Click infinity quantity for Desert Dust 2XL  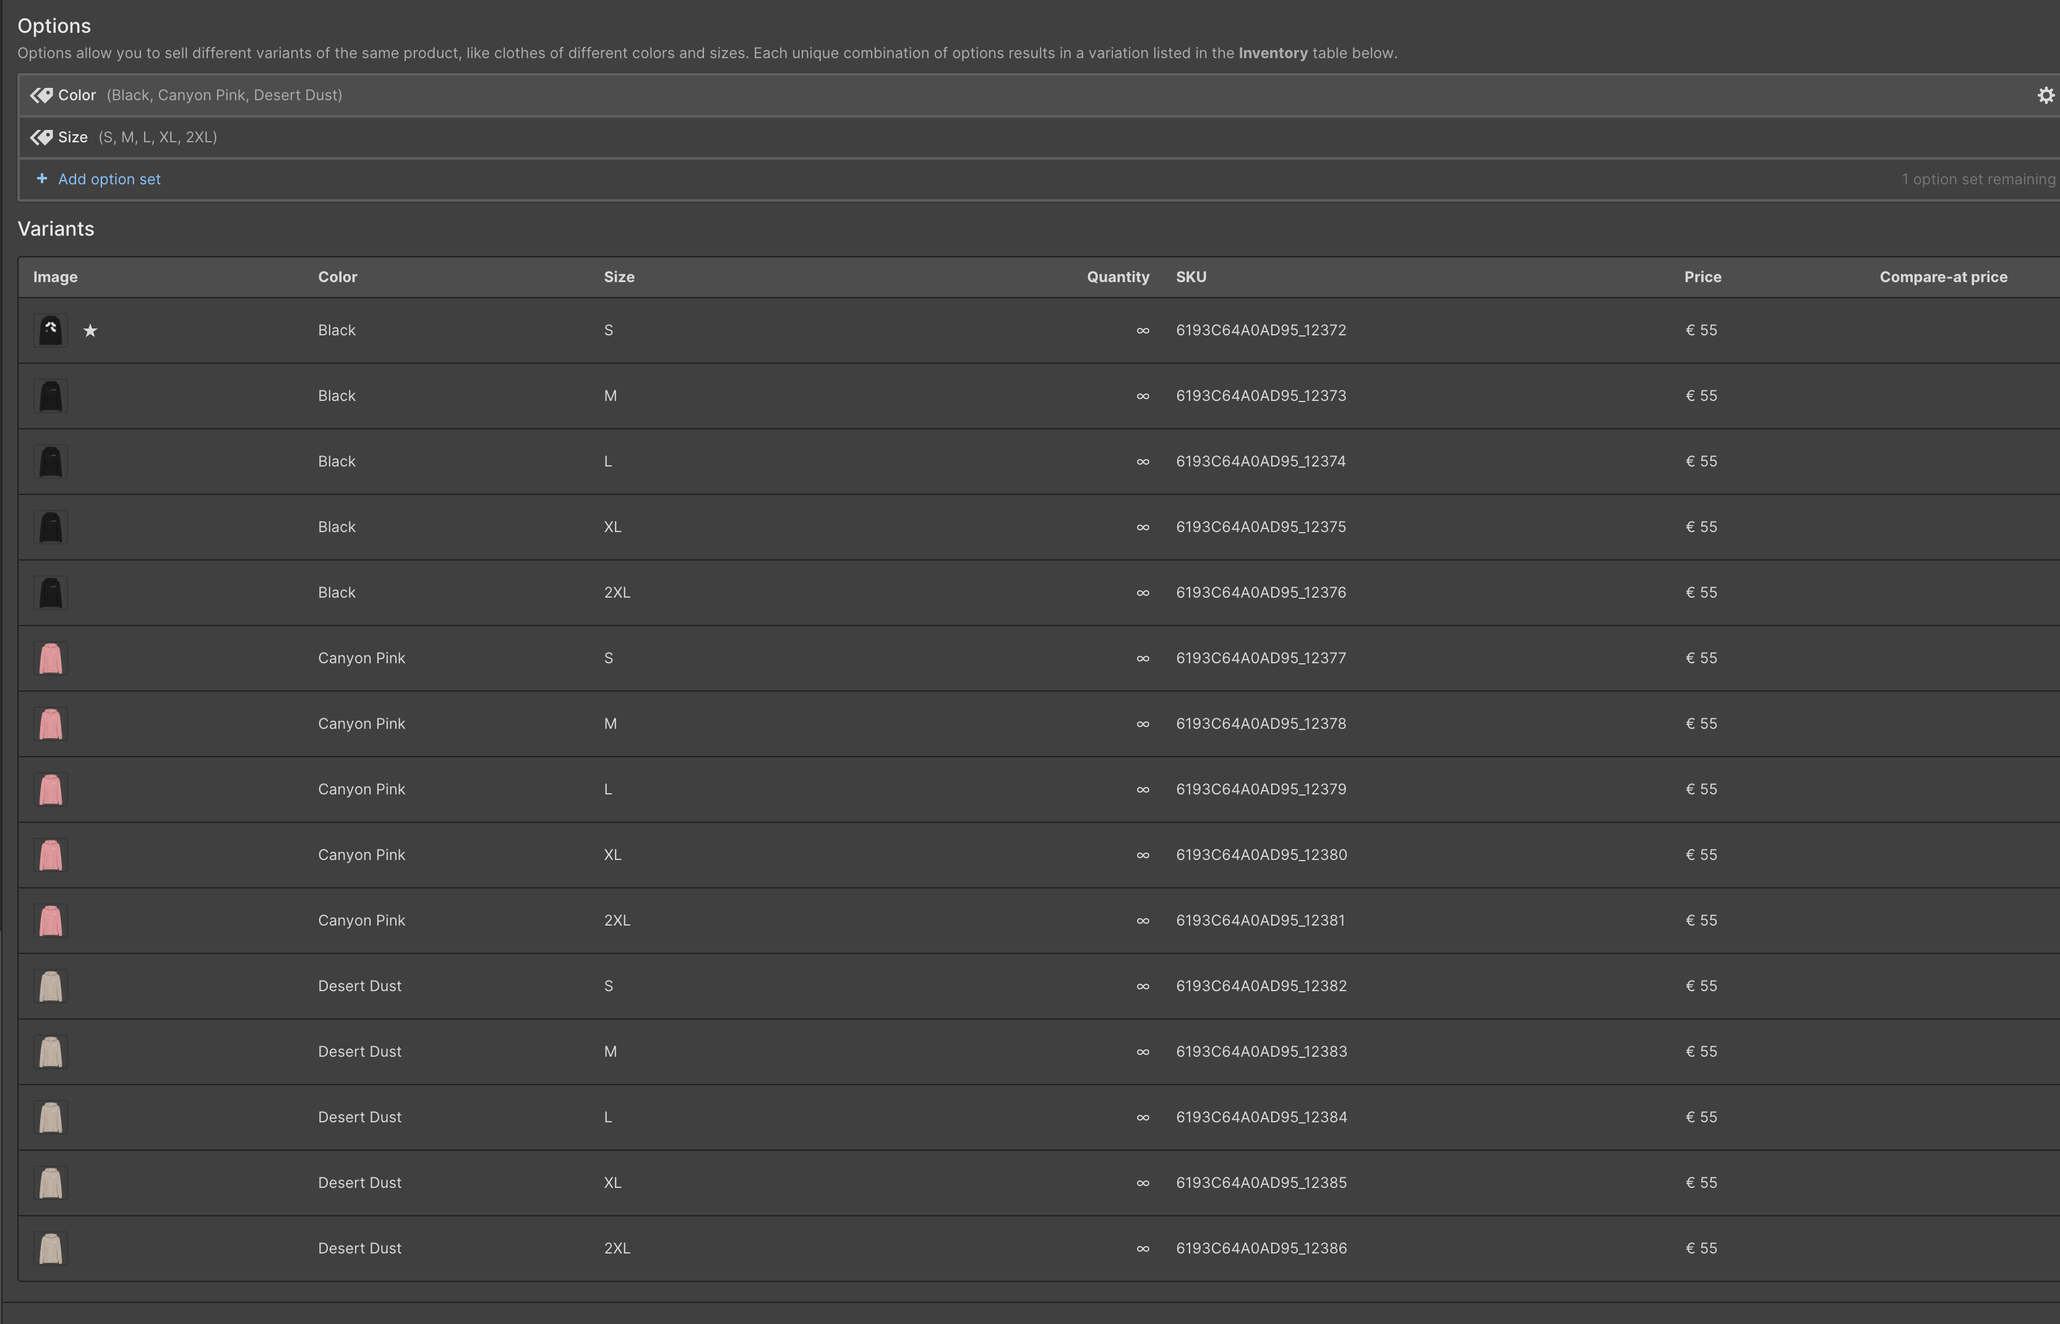pos(1142,1249)
